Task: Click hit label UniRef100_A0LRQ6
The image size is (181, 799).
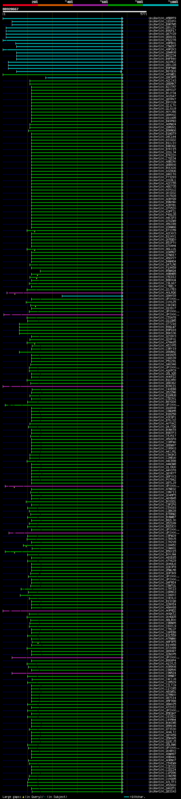Action: 162,293
